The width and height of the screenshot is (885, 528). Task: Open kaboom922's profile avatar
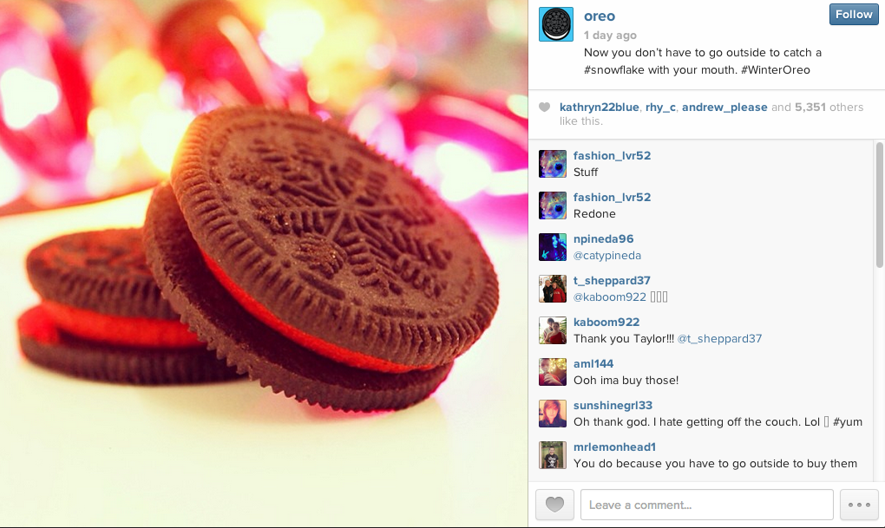553,330
